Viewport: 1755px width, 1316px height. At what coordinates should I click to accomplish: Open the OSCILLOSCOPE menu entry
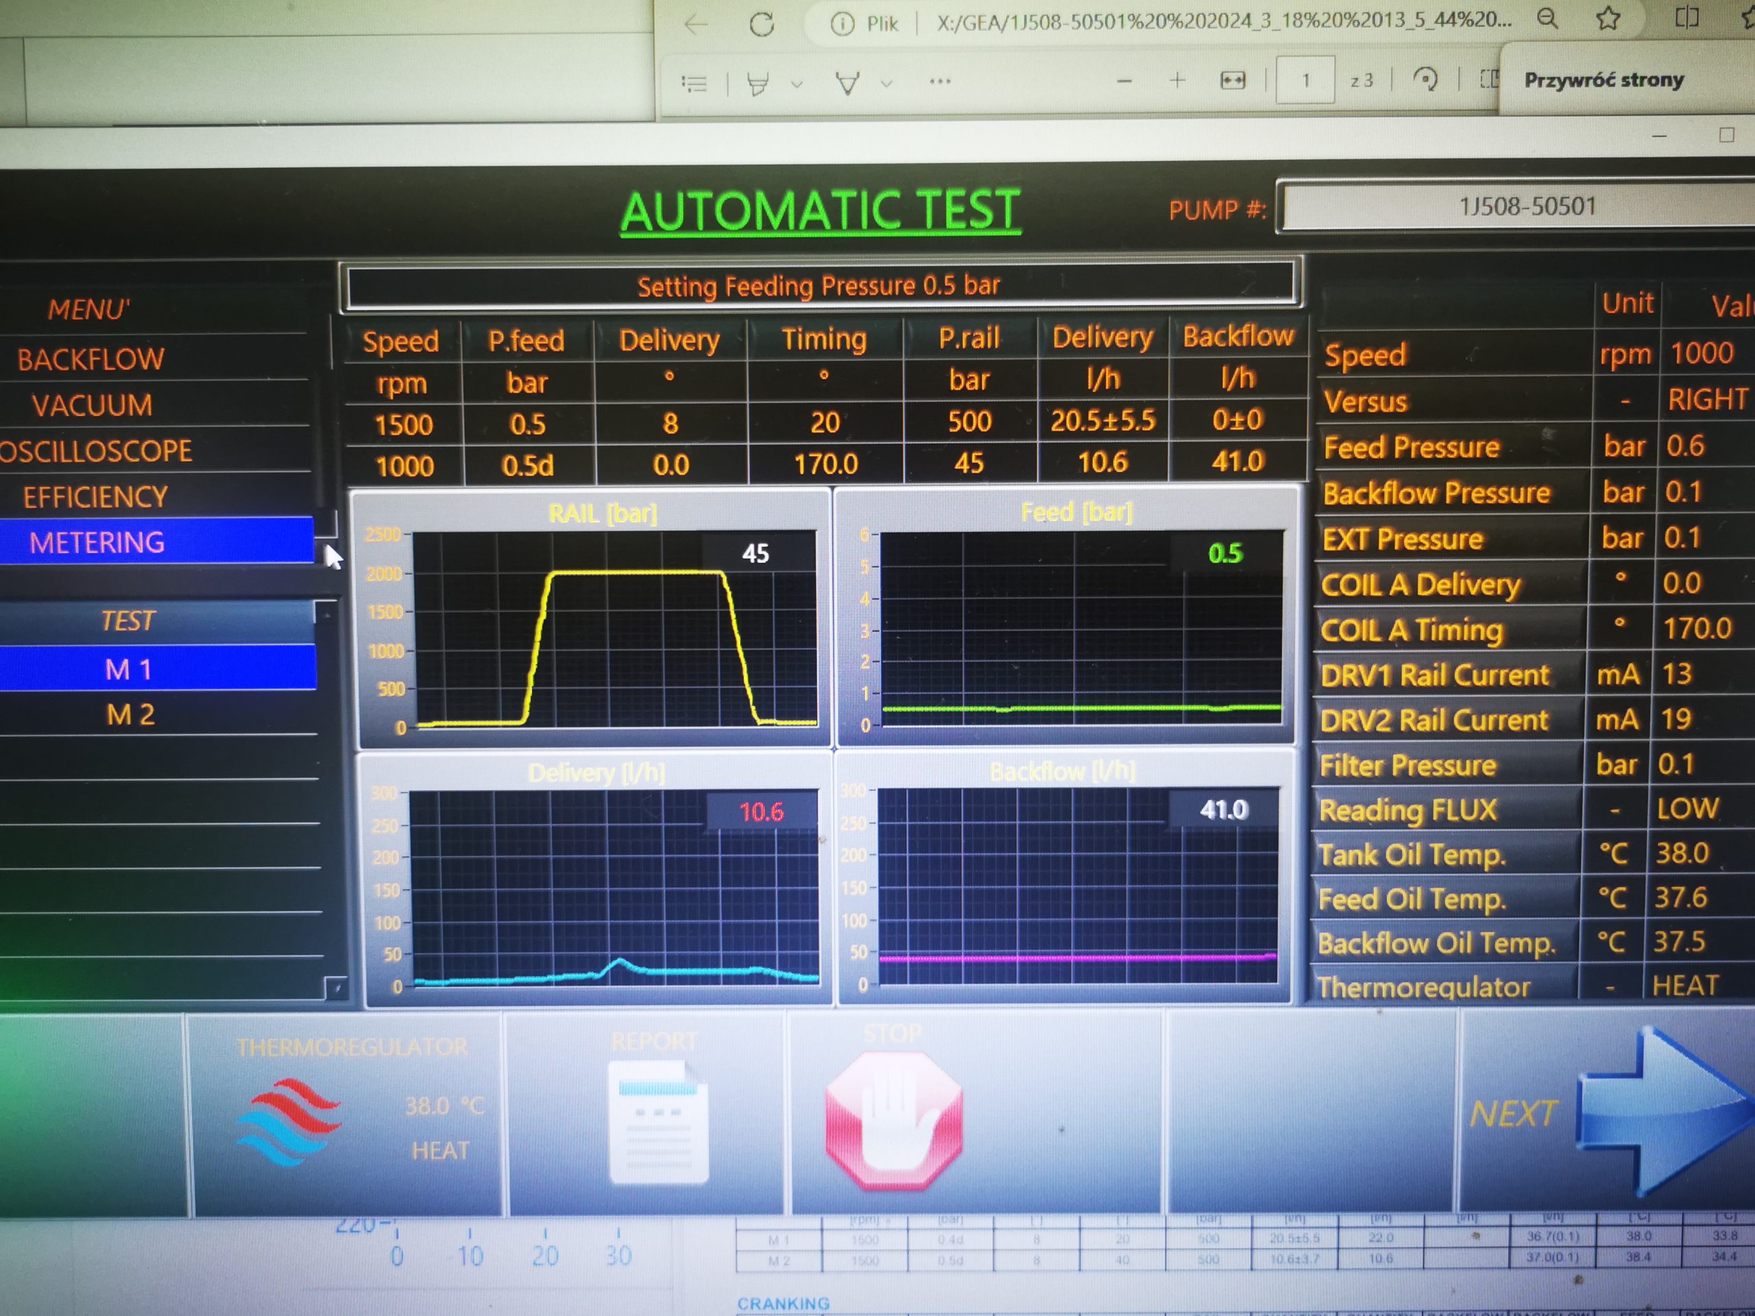[95, 452]
